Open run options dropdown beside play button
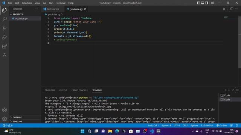The height and width of the screenshot is (135, 241). (x=227, y=9)
